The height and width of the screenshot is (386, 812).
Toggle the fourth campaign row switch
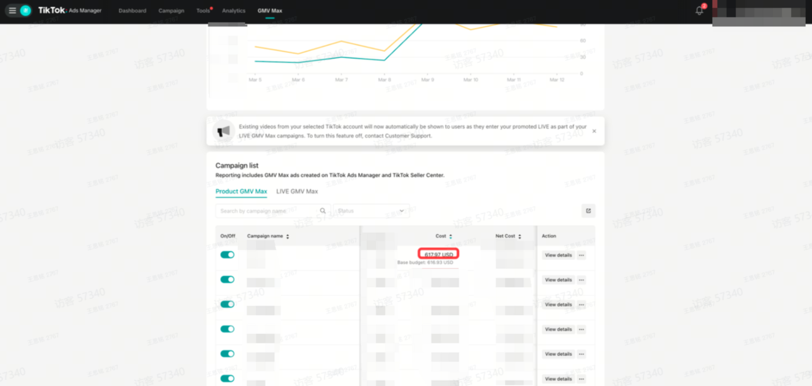point(227,329)
